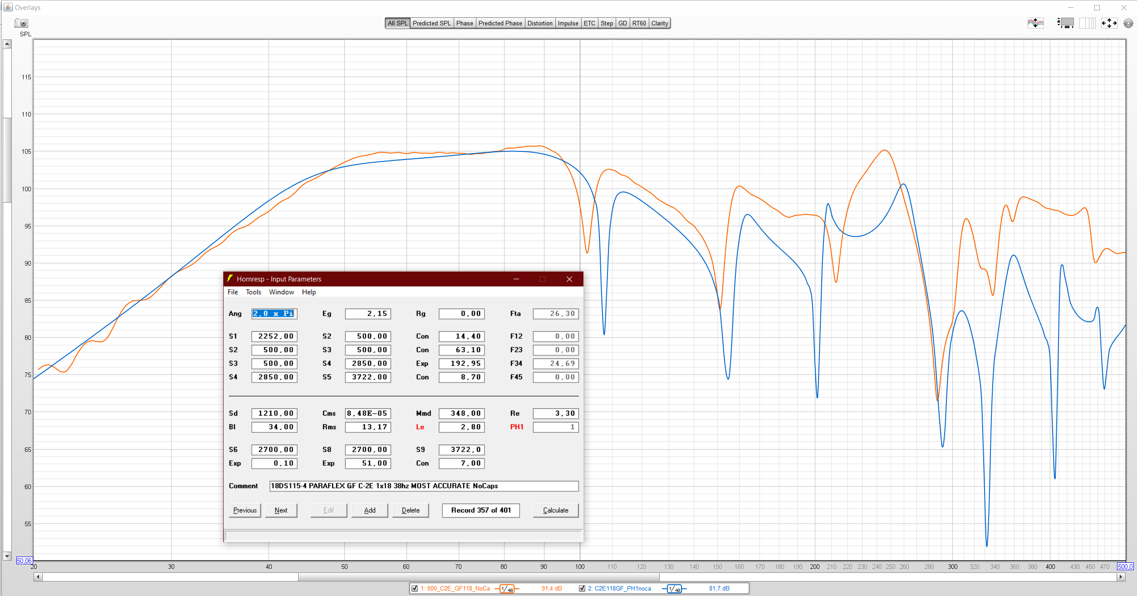The height and width of the screenshot is (596, 1137).
Task: Click the Record 357 of 401 box
Action: (x=481, y=510)
